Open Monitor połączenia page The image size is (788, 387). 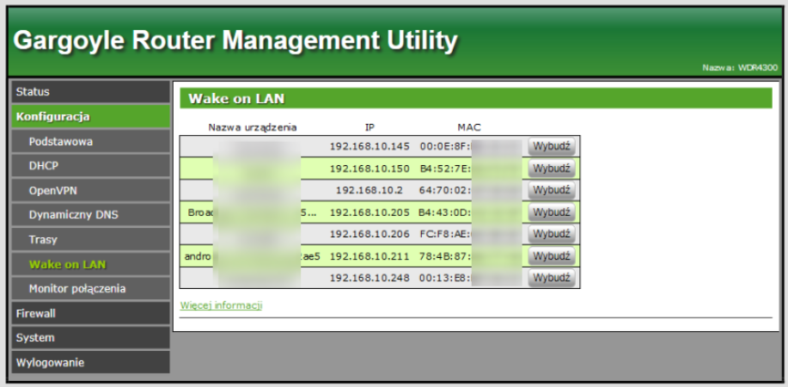89,289
